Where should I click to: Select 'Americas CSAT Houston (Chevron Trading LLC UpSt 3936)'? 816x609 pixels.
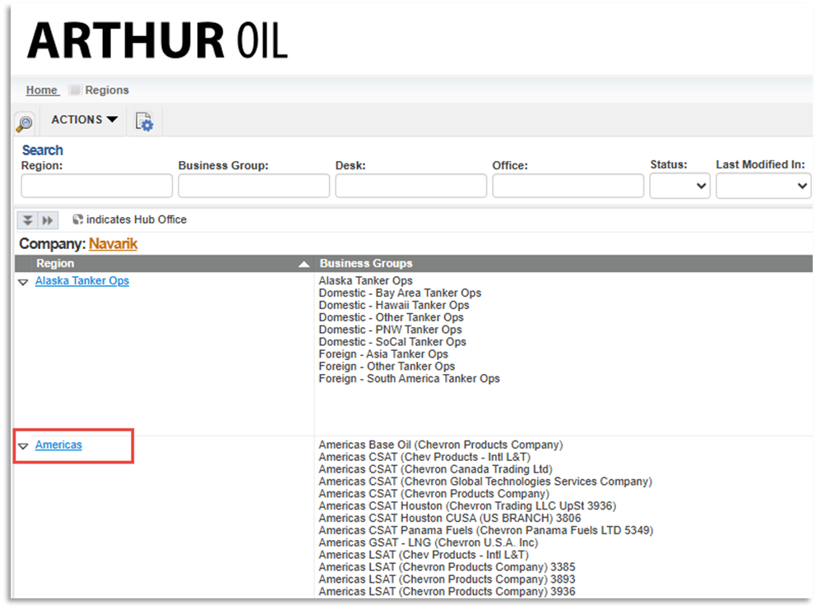[x=467, y=506]
